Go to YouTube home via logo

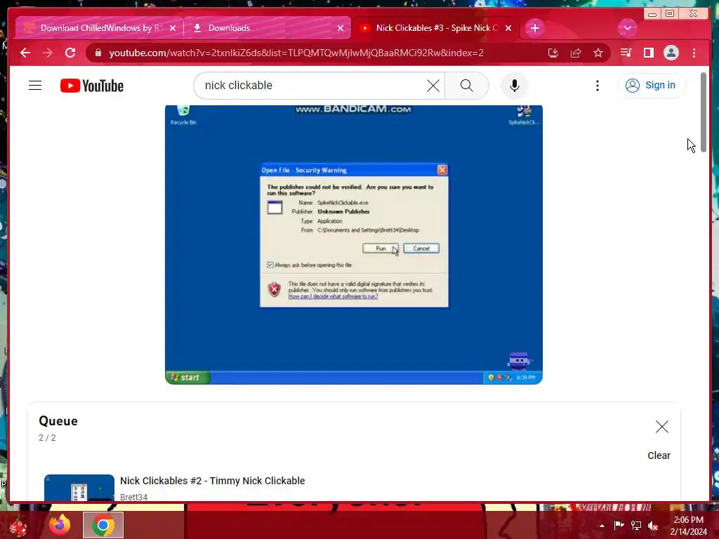(x=92, y=86)
